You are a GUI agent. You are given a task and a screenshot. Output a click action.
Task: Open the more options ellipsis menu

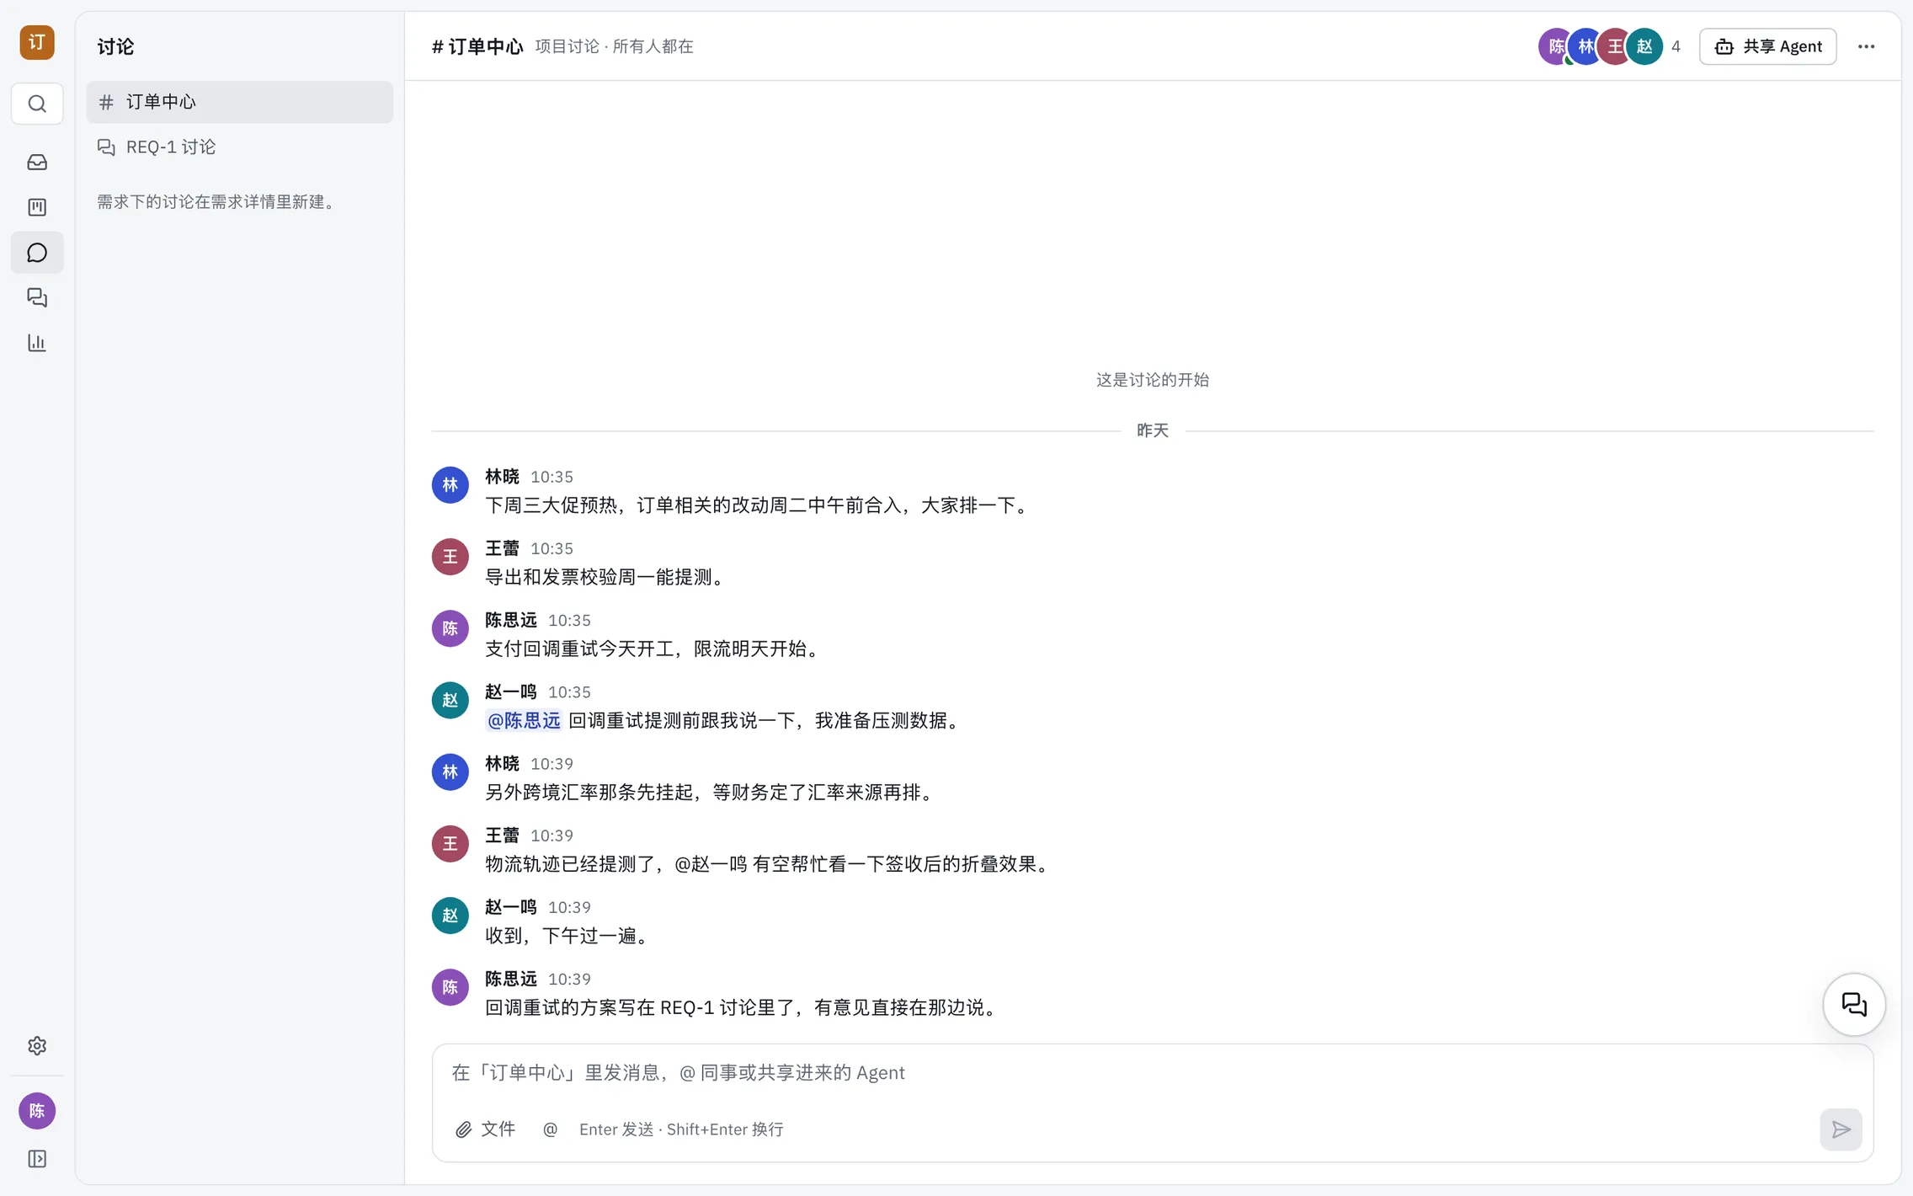pos(1866,46)
